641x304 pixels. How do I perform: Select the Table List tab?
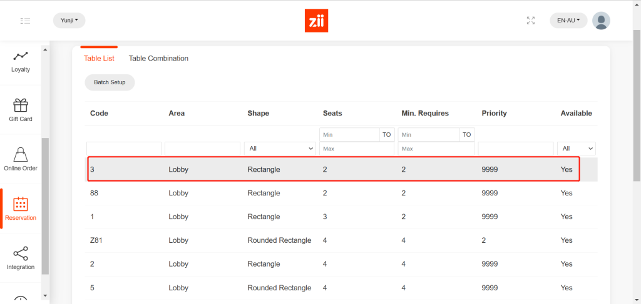coord(99,59)
